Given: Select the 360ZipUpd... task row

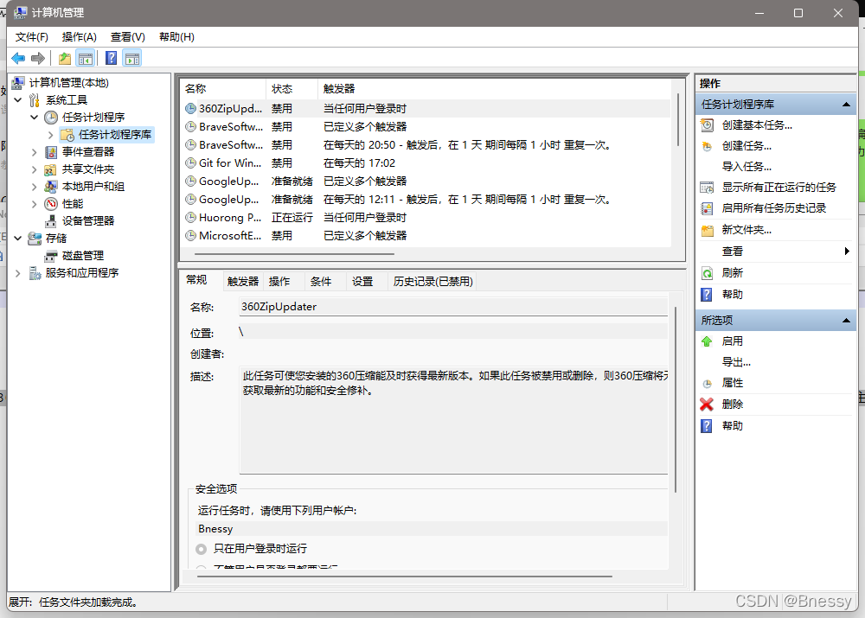Looking at the screenshot, I should pyautogui.click(x=425, y=109).
